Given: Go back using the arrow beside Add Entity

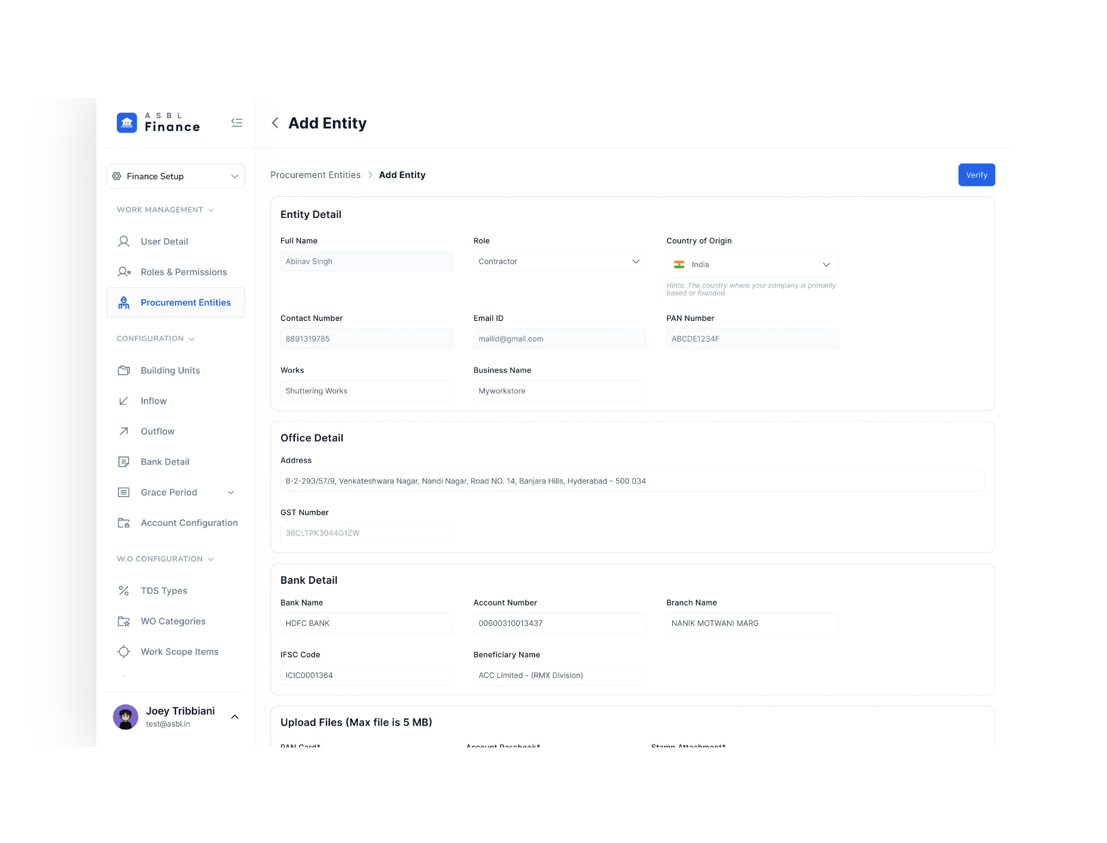Looking at the screenshot, I should [x=275, y=123].
